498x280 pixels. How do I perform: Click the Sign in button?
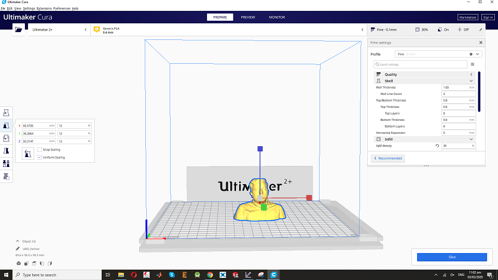tap(488, 17)
